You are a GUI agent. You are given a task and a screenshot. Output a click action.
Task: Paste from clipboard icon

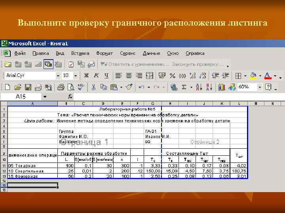coord(114,87)
